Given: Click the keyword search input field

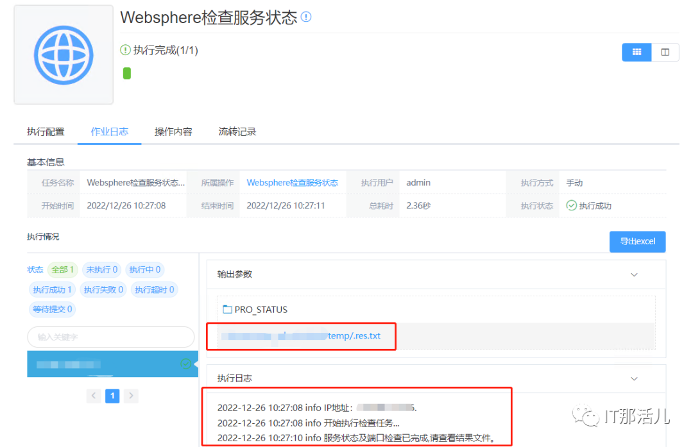Looking at the screenshot, I should 110,337.
